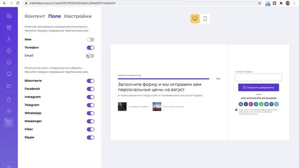Click the quiz progress bar

click(x=166, y=79)
